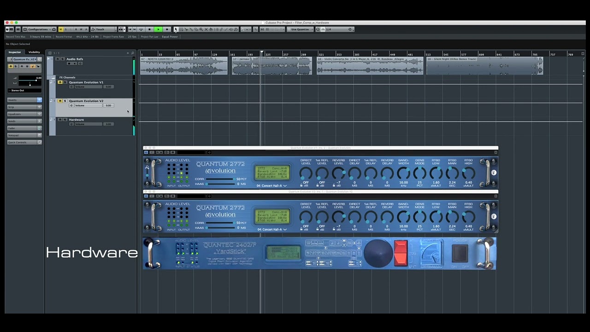Toggle the Cycle loop button in transport

point(141,29)
